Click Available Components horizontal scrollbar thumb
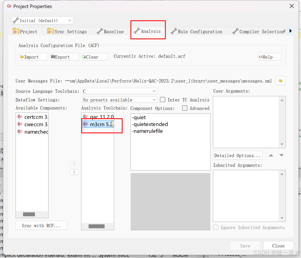 click(x=29, y=214)
